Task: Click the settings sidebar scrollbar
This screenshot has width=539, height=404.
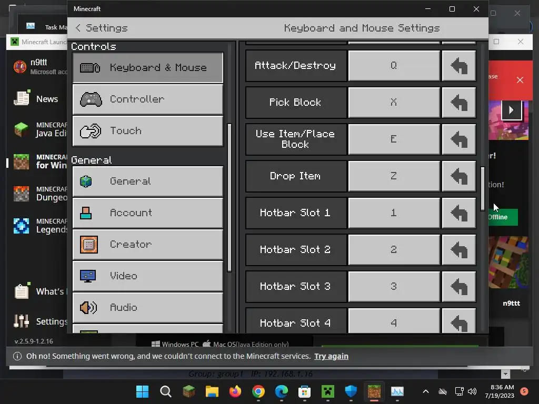Action: [x=229, y=198]
